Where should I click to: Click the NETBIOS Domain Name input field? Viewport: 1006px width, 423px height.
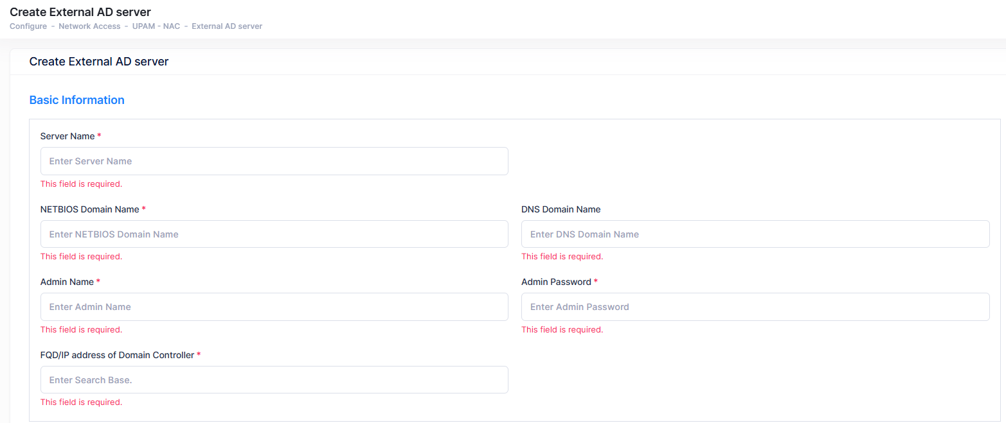click(x=274, y=234)
